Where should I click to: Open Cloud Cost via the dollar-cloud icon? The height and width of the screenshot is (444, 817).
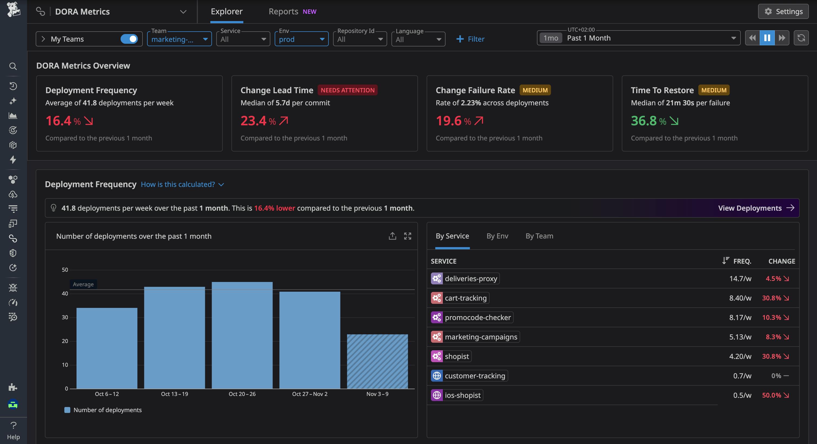point(13,194)
